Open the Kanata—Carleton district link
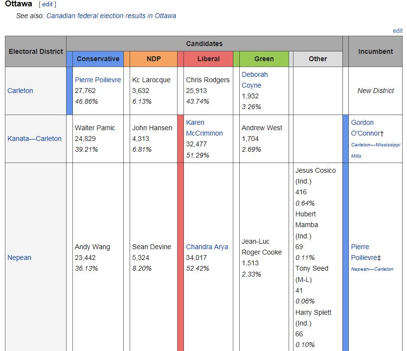Screen dimensions: 407x351 click(34, 139)
